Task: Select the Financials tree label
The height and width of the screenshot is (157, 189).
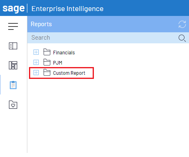Action: [64, 53]
